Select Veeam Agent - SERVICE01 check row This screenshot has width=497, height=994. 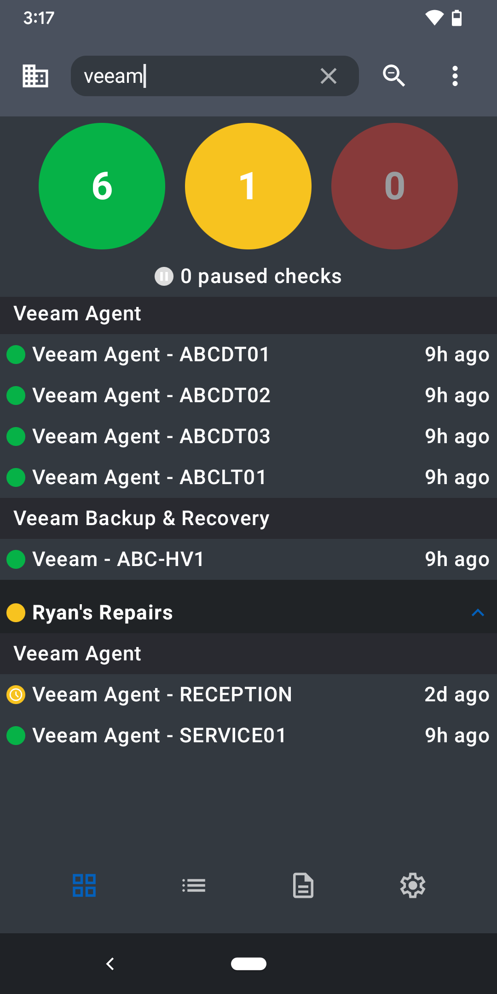pyautogui.click(x=248, y=735)
